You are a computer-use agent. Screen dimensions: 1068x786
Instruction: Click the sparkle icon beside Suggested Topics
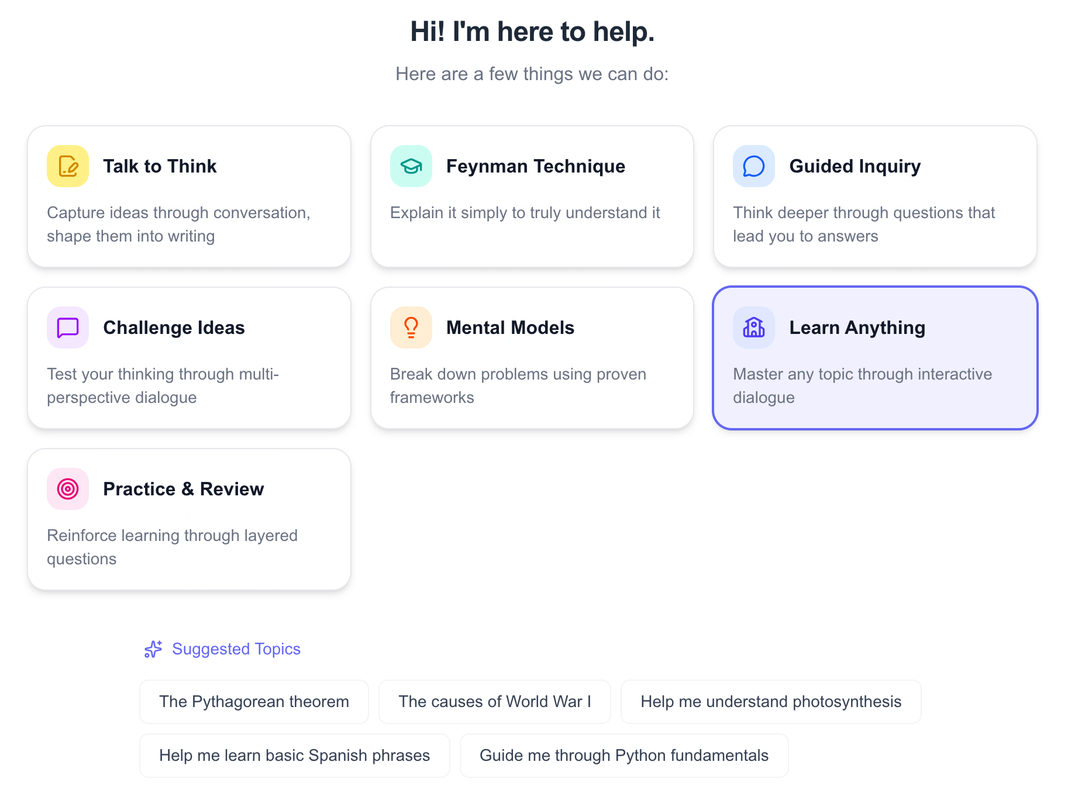153,649
